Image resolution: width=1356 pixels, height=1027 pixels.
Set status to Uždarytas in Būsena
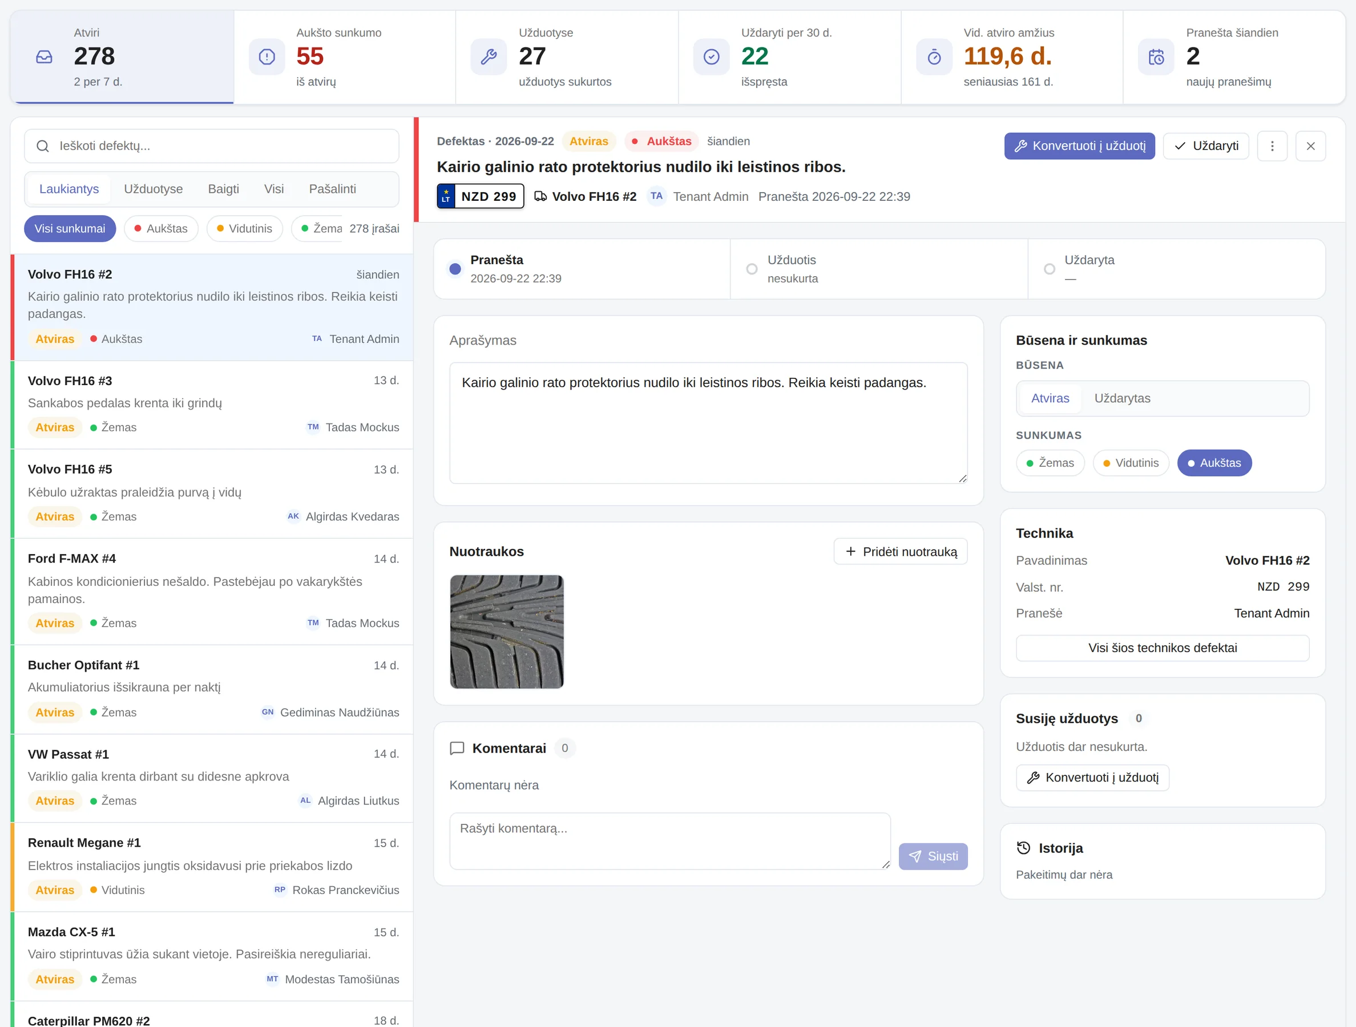click(x=1122, y=398)
